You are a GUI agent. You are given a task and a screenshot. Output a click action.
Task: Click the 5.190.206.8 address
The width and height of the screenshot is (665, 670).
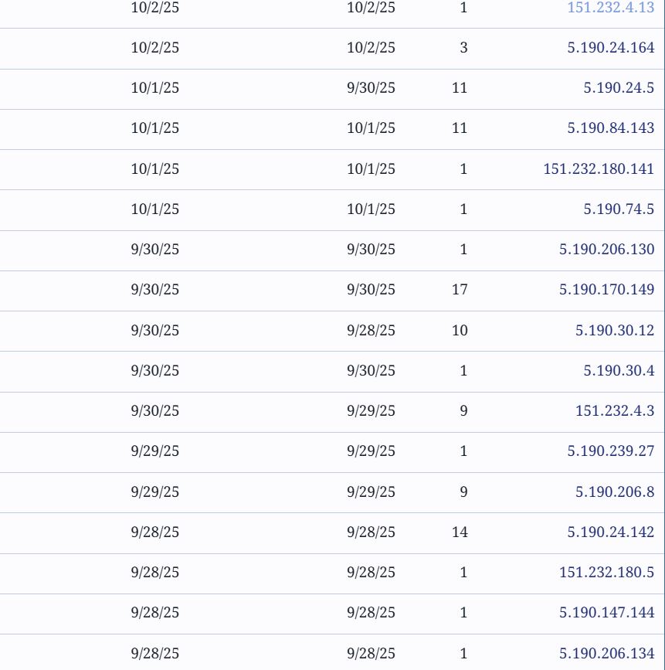coord(614,492)
